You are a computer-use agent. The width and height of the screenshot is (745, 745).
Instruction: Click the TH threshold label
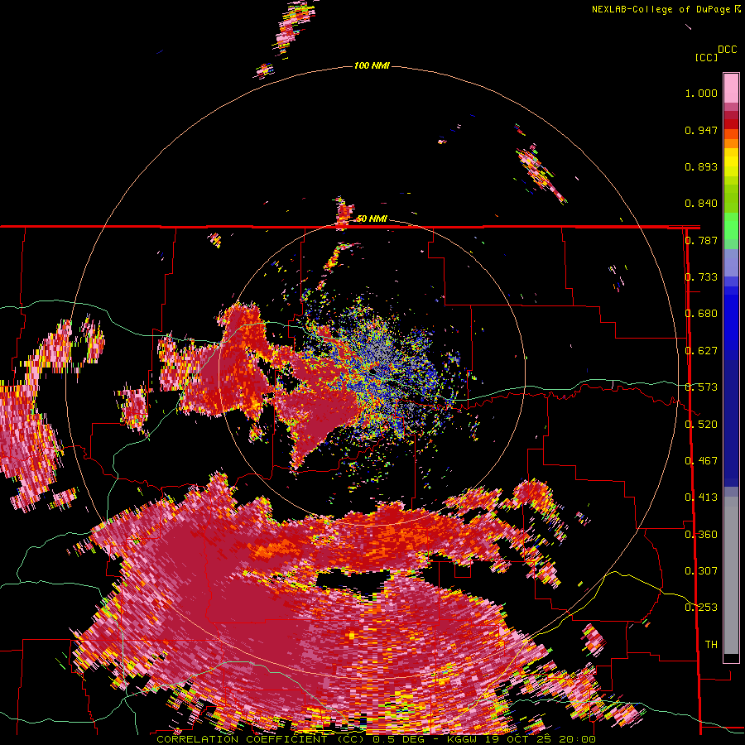point(711,645)
